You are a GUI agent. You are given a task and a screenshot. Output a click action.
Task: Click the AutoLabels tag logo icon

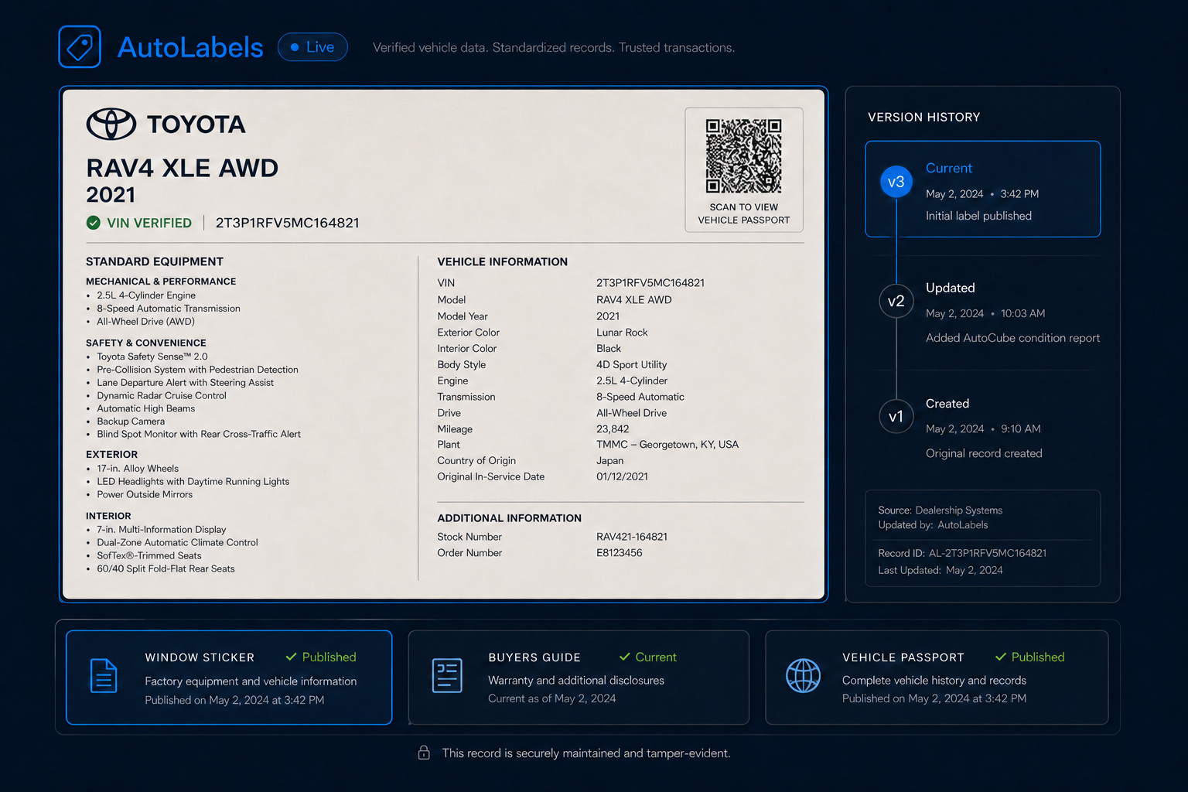[x=80, y=47]
